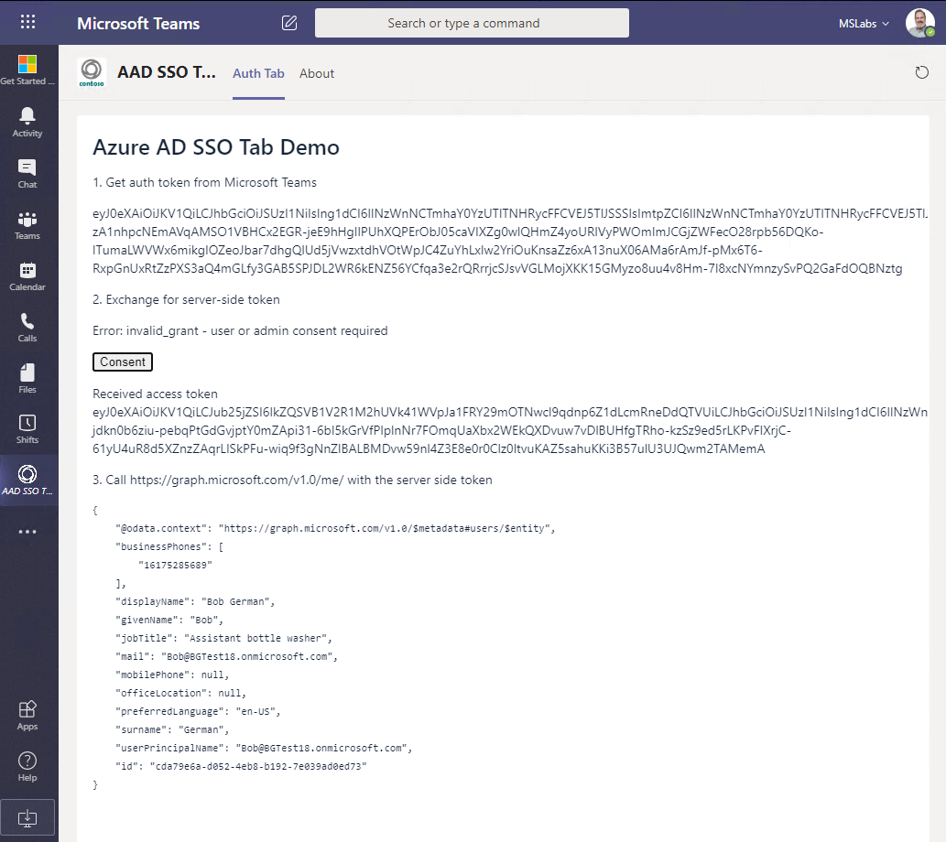
Task: Click the userPrincipalName JSON line
Action: click(x=264, y=748)
